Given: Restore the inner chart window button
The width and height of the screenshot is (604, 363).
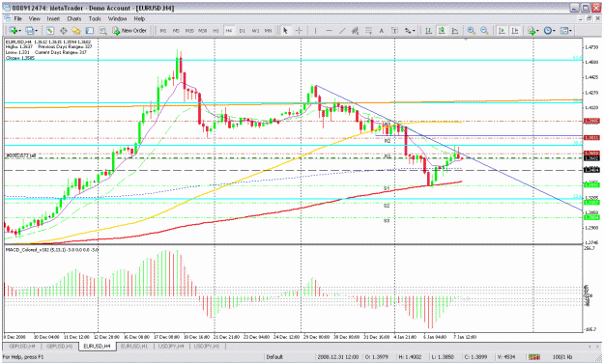Looking at the screenshot, I should pyautogui.click(x=589, y=18).
